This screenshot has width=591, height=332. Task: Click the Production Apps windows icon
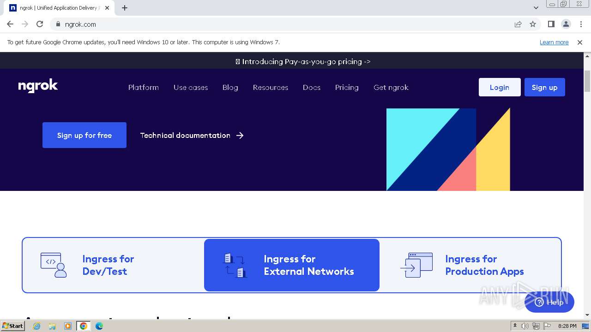pos(416,265)
